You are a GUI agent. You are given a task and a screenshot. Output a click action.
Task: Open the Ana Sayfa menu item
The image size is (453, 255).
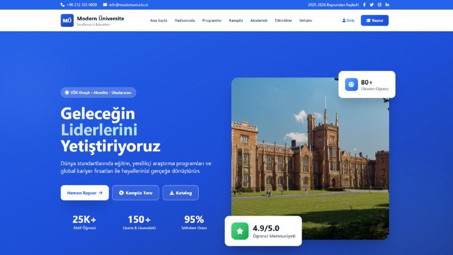(x=159, y=21)
